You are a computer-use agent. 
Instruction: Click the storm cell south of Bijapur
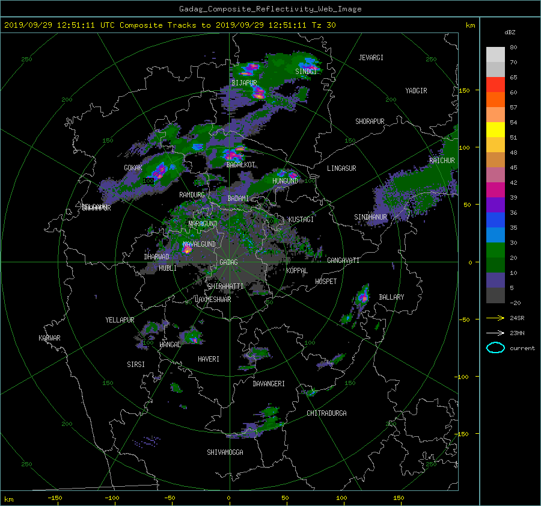point(258,93)
